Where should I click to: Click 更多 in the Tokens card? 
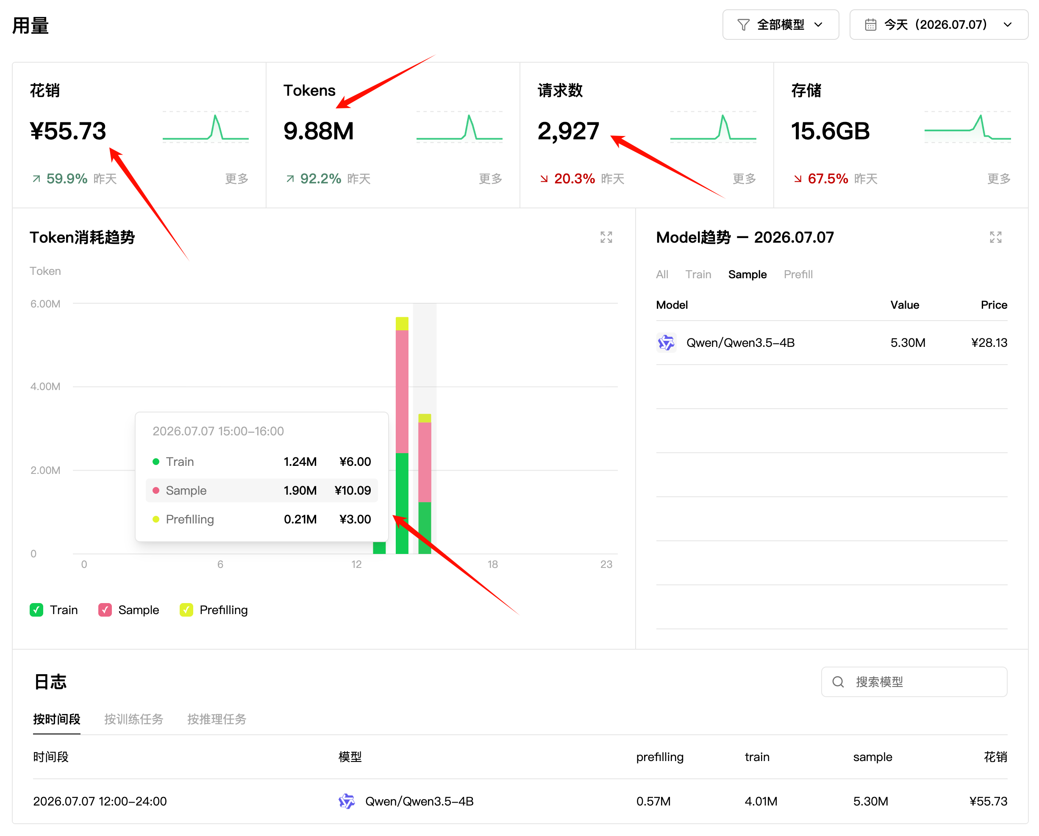coord(491,179)
